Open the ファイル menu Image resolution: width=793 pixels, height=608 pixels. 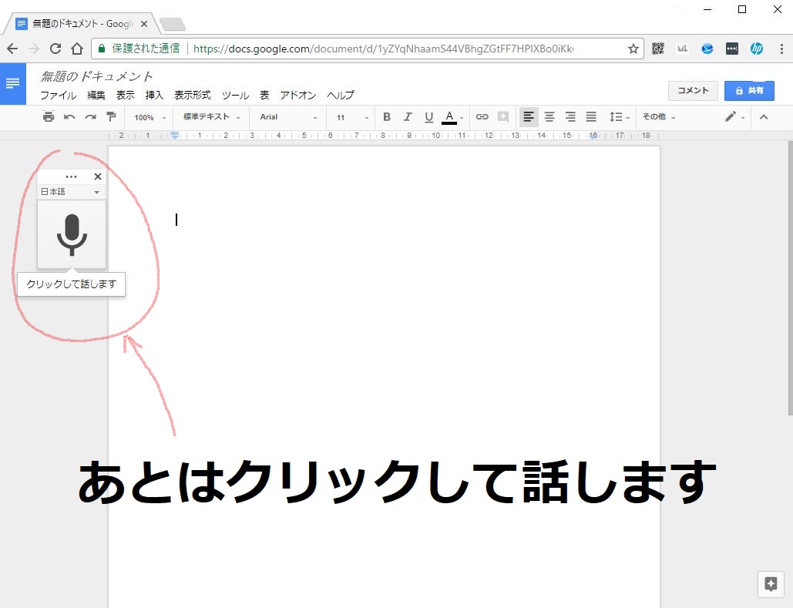58,95
